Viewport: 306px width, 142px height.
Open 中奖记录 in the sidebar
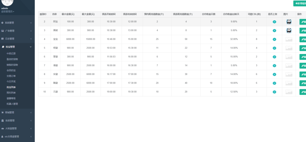(12, 54)
